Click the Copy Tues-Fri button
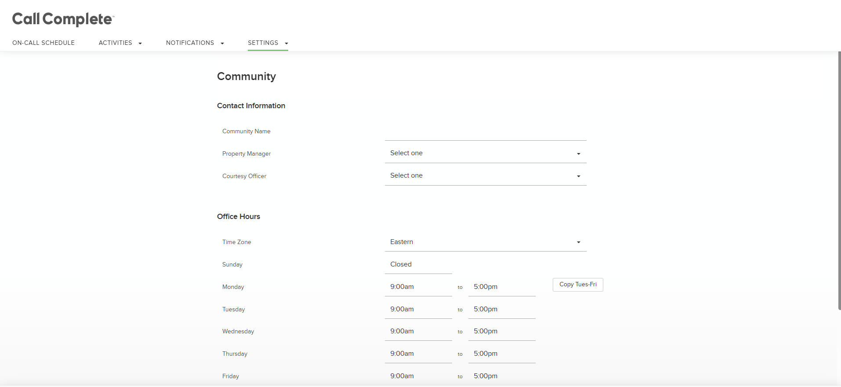The height and width of the screenshot is (387, 841). [578, 285]
